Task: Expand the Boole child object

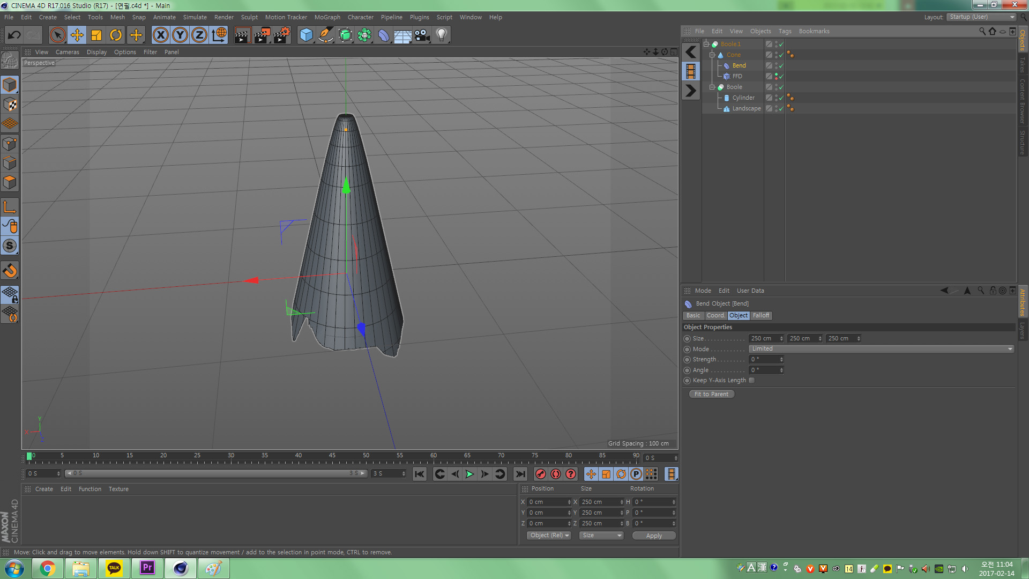Action: (x=712, y=87)
